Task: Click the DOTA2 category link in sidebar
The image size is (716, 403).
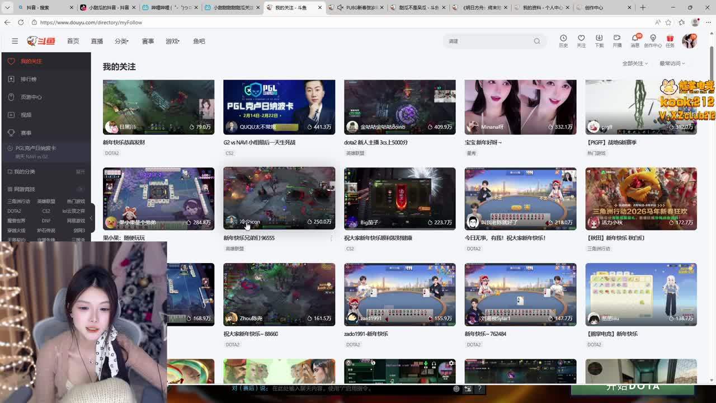Action: pos(14,211)
